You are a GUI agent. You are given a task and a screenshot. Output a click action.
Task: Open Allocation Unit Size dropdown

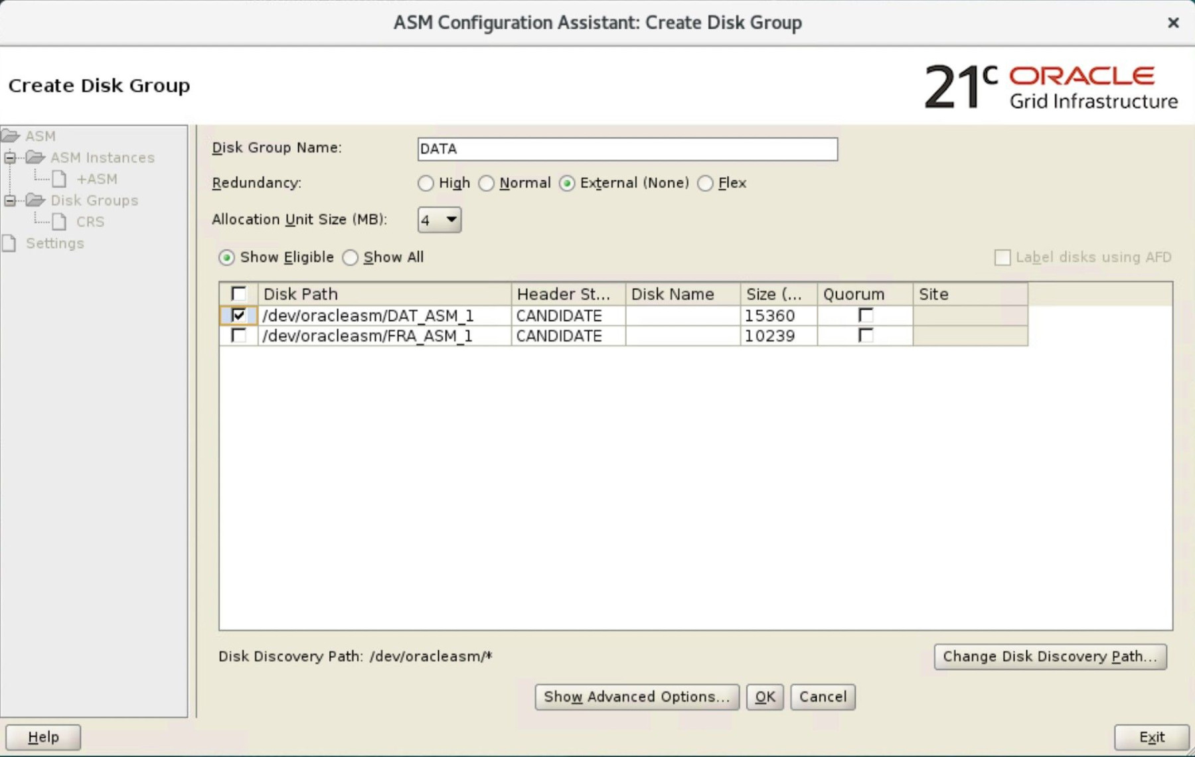point(439,220)
